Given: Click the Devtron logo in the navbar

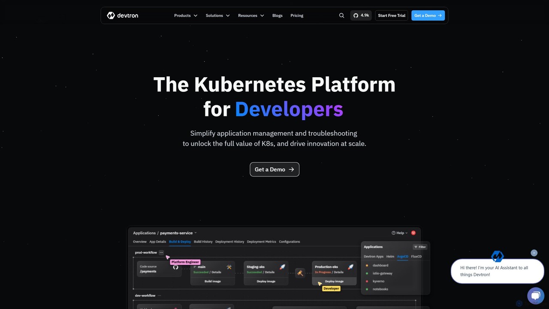Looking at the screenshot, I should click(x=123, y=15).
